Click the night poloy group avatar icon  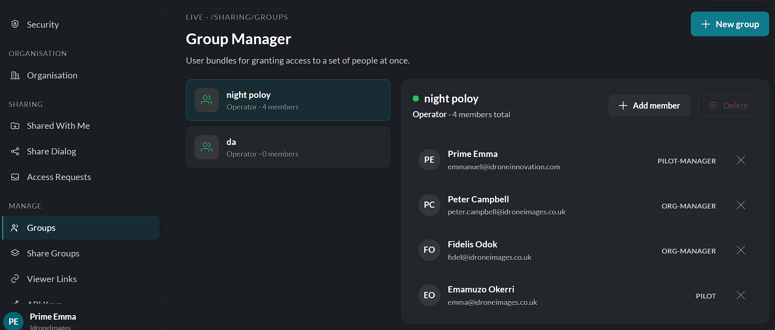click(207, 100)
